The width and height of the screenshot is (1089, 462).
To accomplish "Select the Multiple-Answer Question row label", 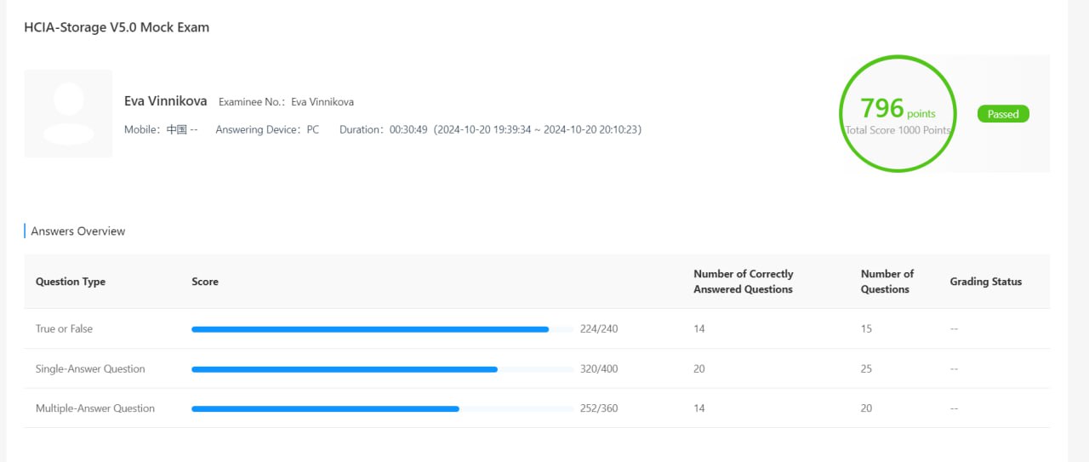I will click(x=95, y=409).
